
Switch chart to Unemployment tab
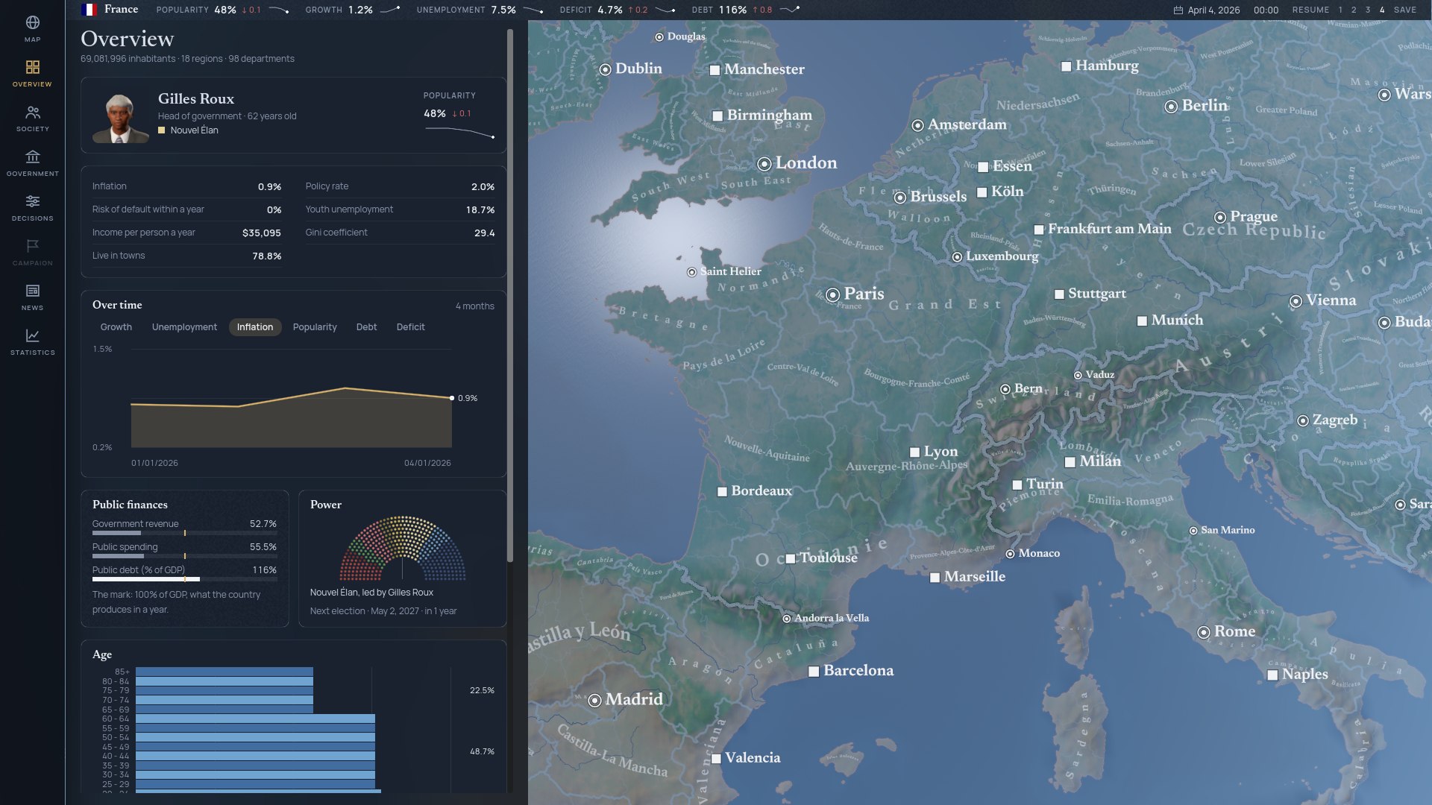[184, 327]
